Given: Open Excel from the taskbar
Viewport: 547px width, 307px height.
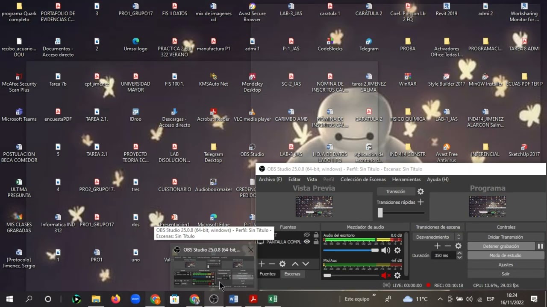Looking at the screenshot, I should 273,299.
